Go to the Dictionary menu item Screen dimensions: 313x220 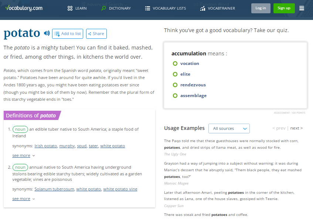120,8
